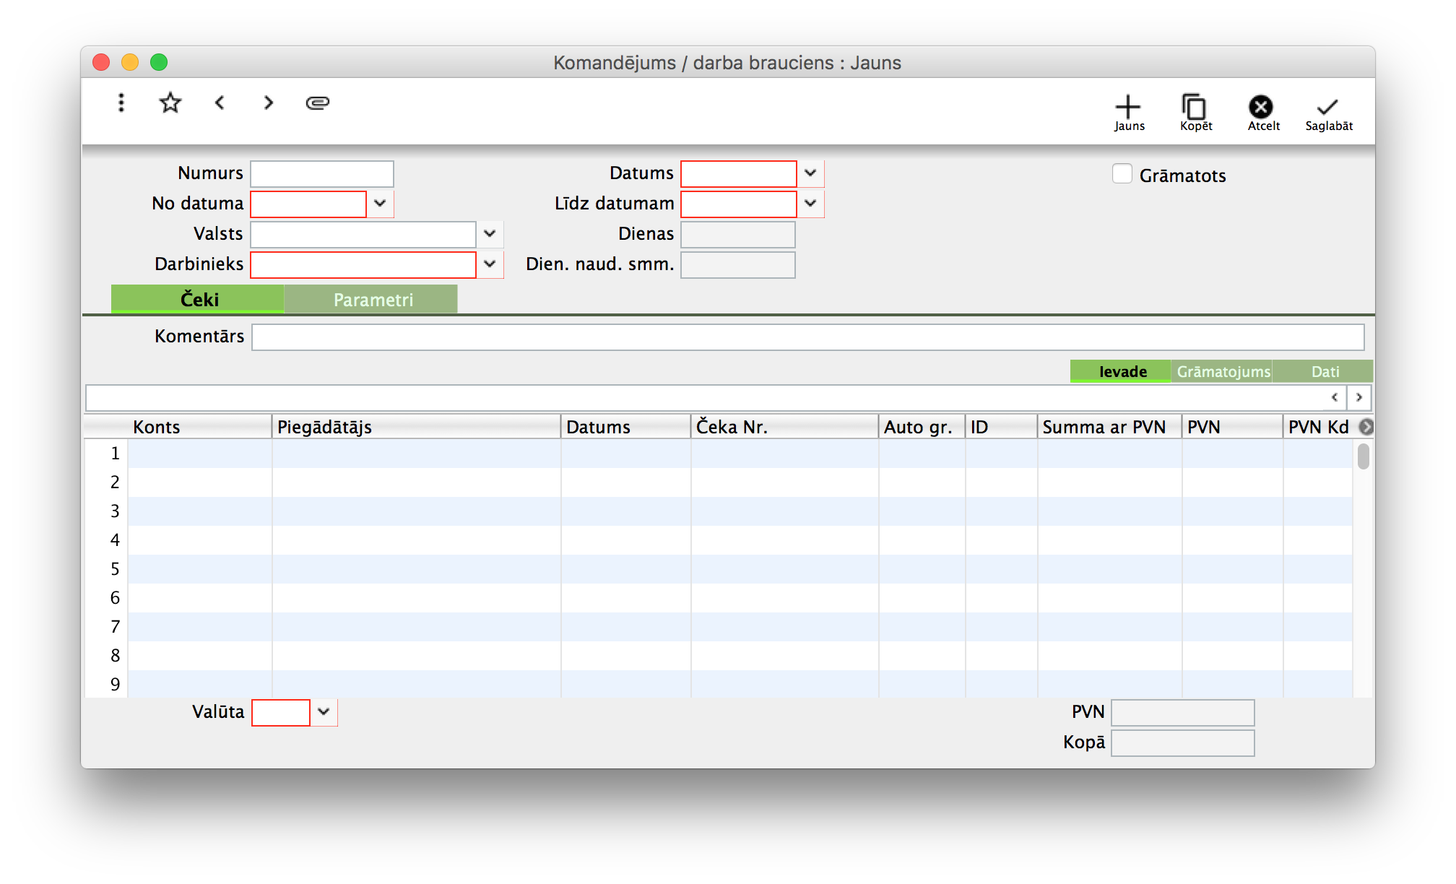Open the Dati tab
This screenshot has height=884, width=1456.
click(x=1325, y=371)
